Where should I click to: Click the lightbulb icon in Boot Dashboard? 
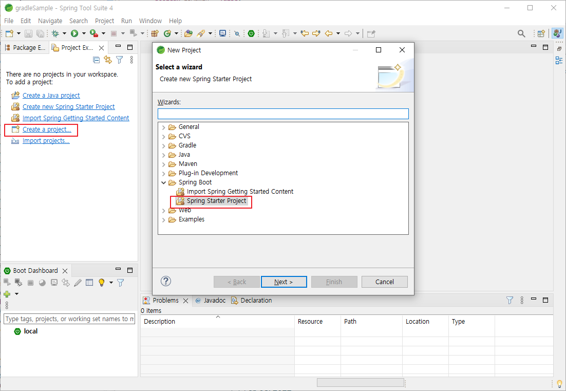101,283
